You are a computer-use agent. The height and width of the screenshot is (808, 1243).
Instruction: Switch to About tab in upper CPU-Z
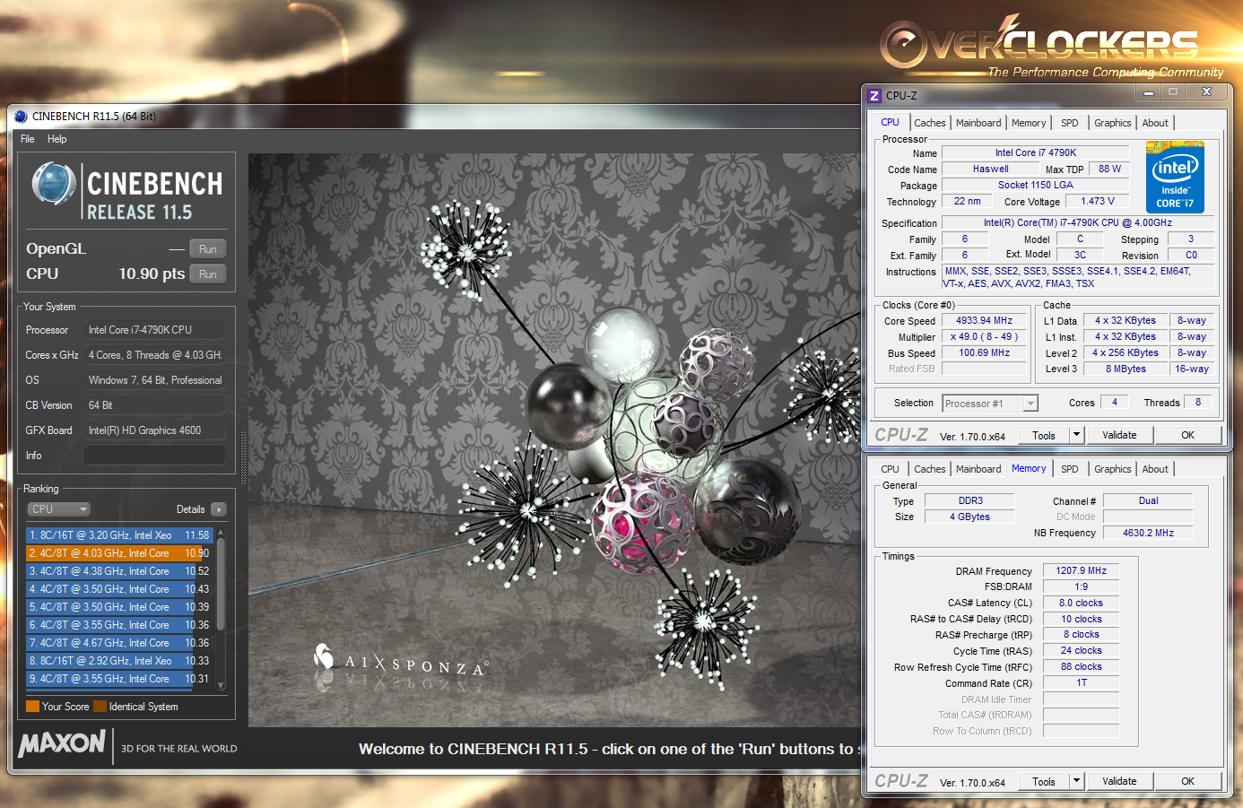pyautogui.click(x=1155, y=123)
